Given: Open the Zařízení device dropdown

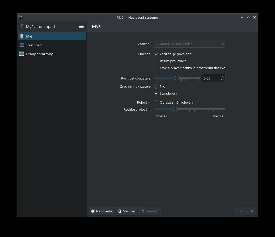Looking at the screenshot, I should pos(189,44).
